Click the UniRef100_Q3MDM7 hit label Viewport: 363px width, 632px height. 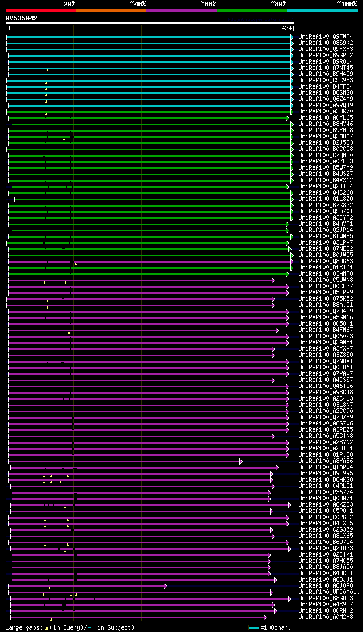(x=326, y=137)
